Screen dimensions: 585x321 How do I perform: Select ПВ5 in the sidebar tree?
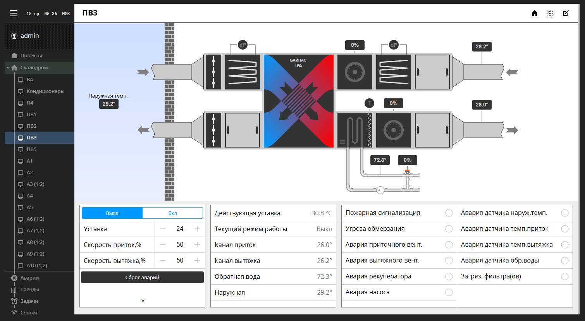(31, 149)
